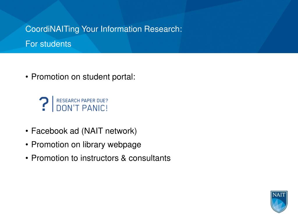
Task: Click the Promotion on library webpage line
Action: (x=86, y=145)
